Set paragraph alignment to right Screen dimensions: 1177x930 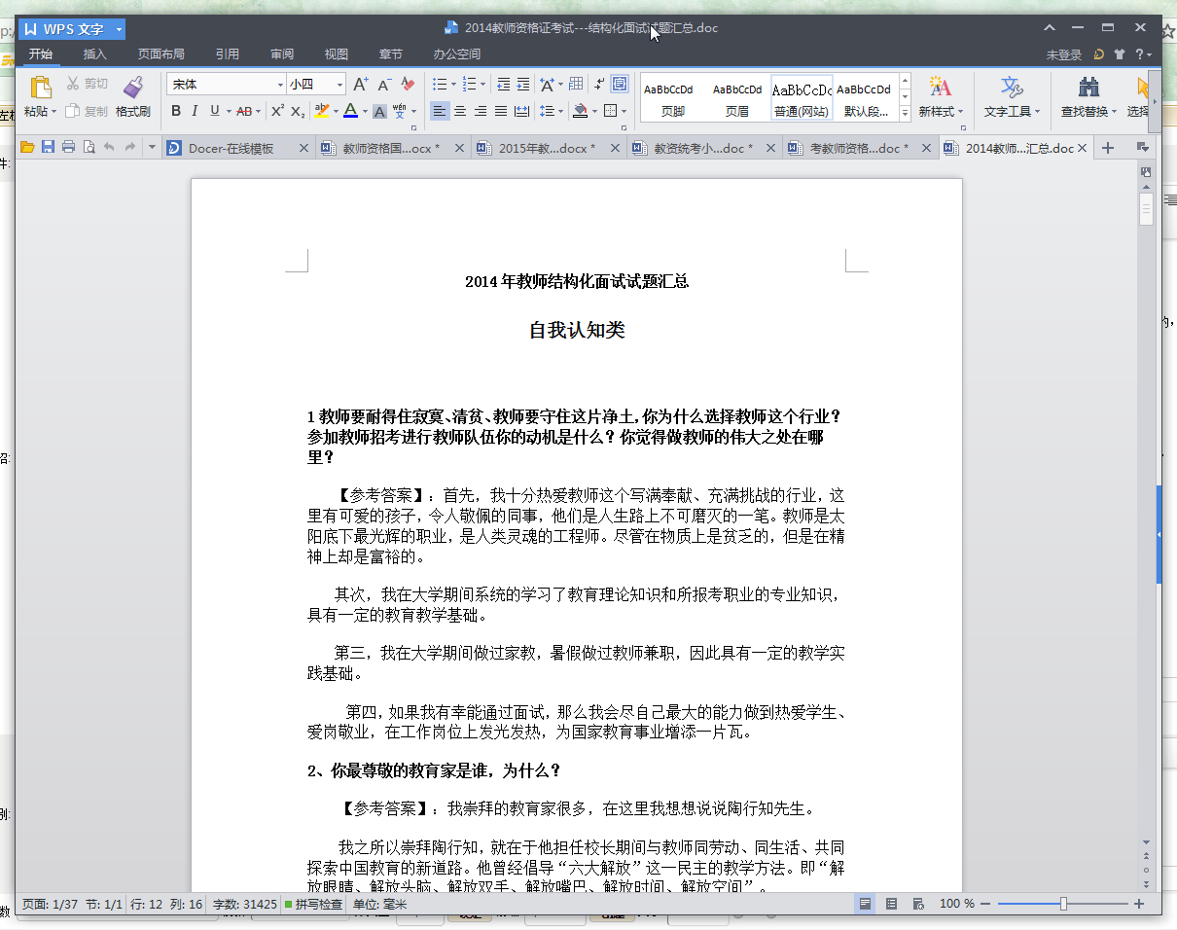pos(481,111)
